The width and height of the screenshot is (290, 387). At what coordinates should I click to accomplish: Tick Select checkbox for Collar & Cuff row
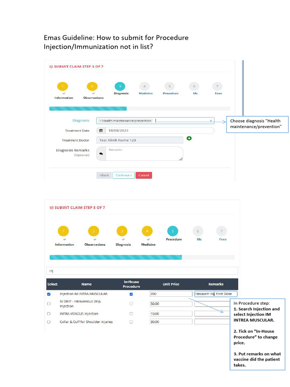coord(49,322)
